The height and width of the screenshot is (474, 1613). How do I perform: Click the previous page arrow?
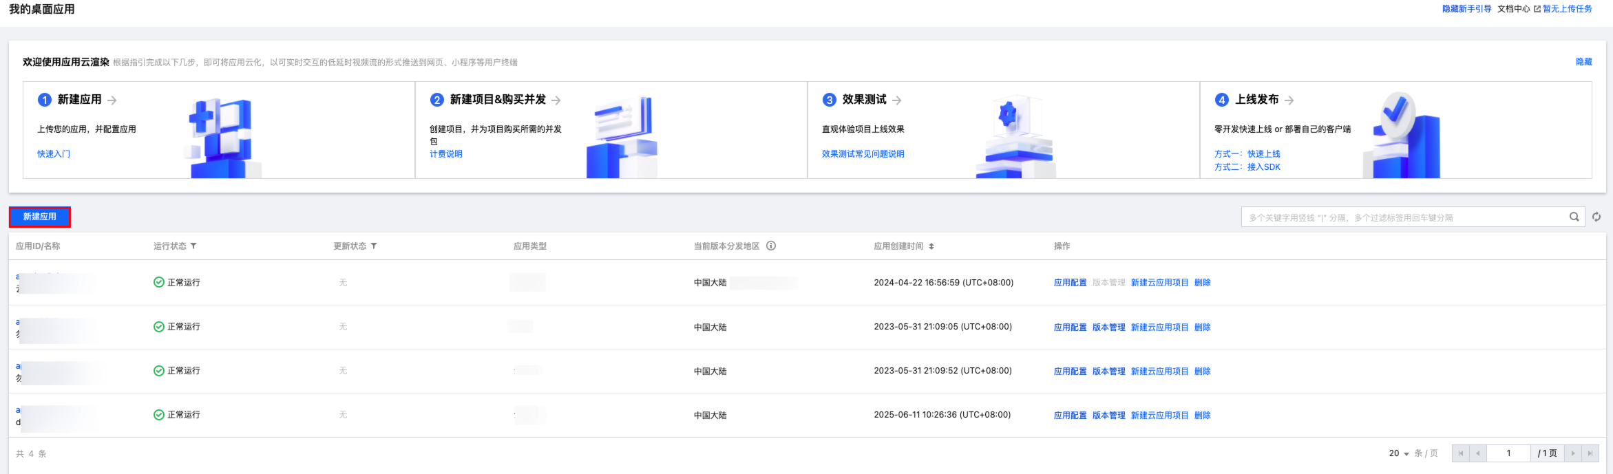(x=1478, y=453)
